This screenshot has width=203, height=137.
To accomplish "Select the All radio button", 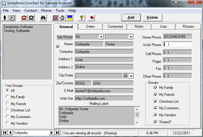I will pyautogui.click(x=8, y=90).
